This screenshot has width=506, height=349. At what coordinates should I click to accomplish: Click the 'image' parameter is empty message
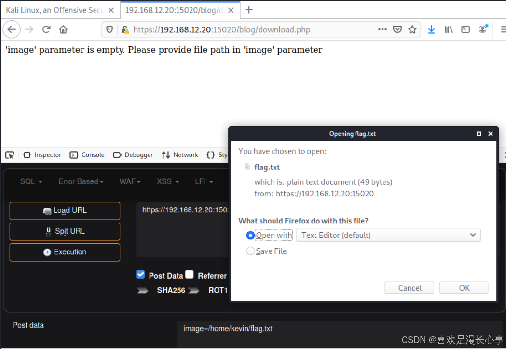click(164, 50)
